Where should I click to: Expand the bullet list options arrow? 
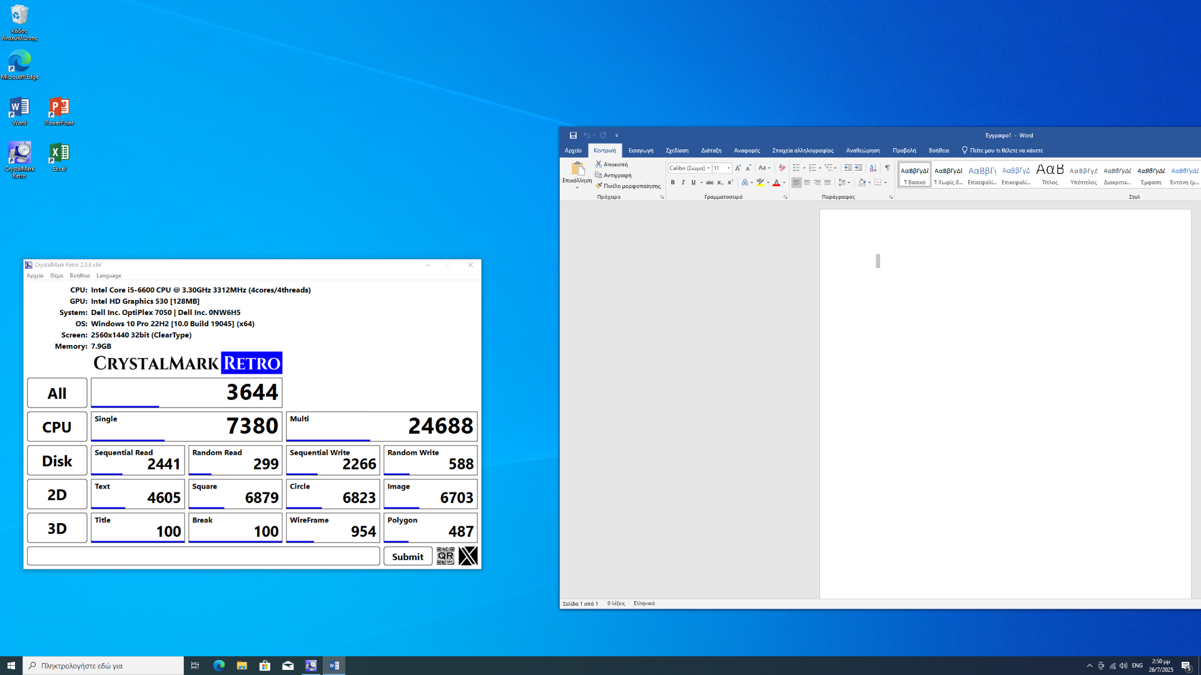click(804, 168)
